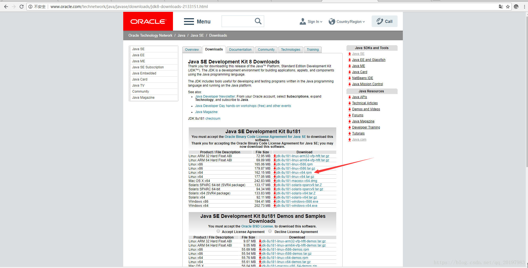Click the download icon for jdk-8u181-linux-x64.rpm
528x268 pixels.
(275, 173)
